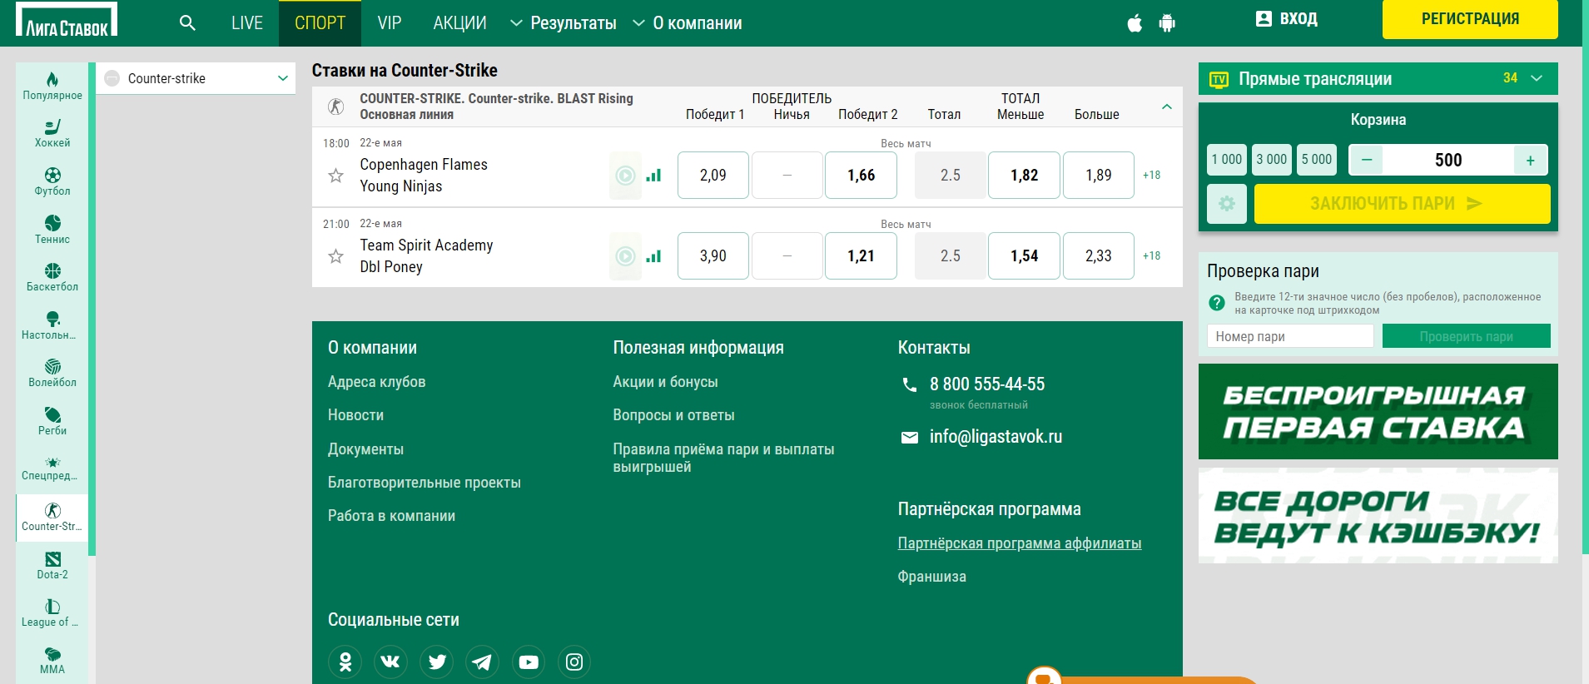Set bet amount to 1 000
The height and width of the screenshot is (684, 1589).
point(1227,160)
